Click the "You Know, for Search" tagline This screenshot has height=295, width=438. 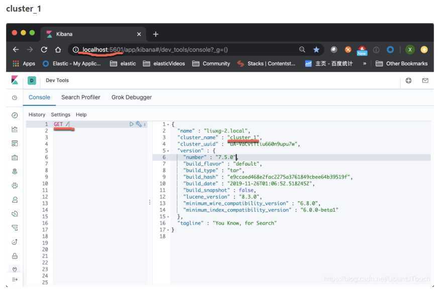pos(245,223)
